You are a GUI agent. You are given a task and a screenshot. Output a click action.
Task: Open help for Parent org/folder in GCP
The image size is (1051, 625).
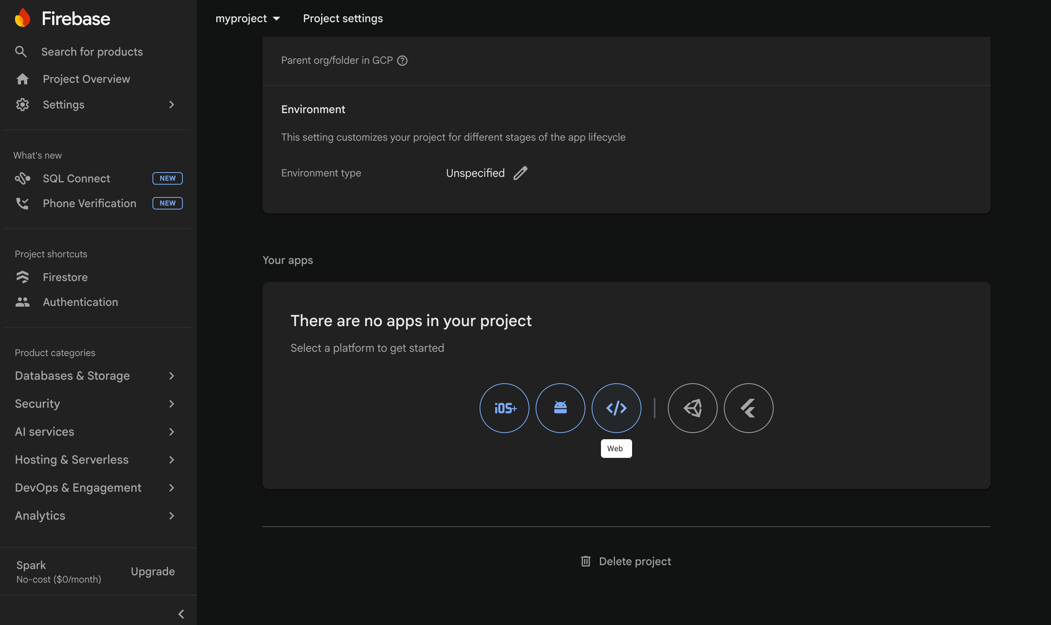pos(403,61)
